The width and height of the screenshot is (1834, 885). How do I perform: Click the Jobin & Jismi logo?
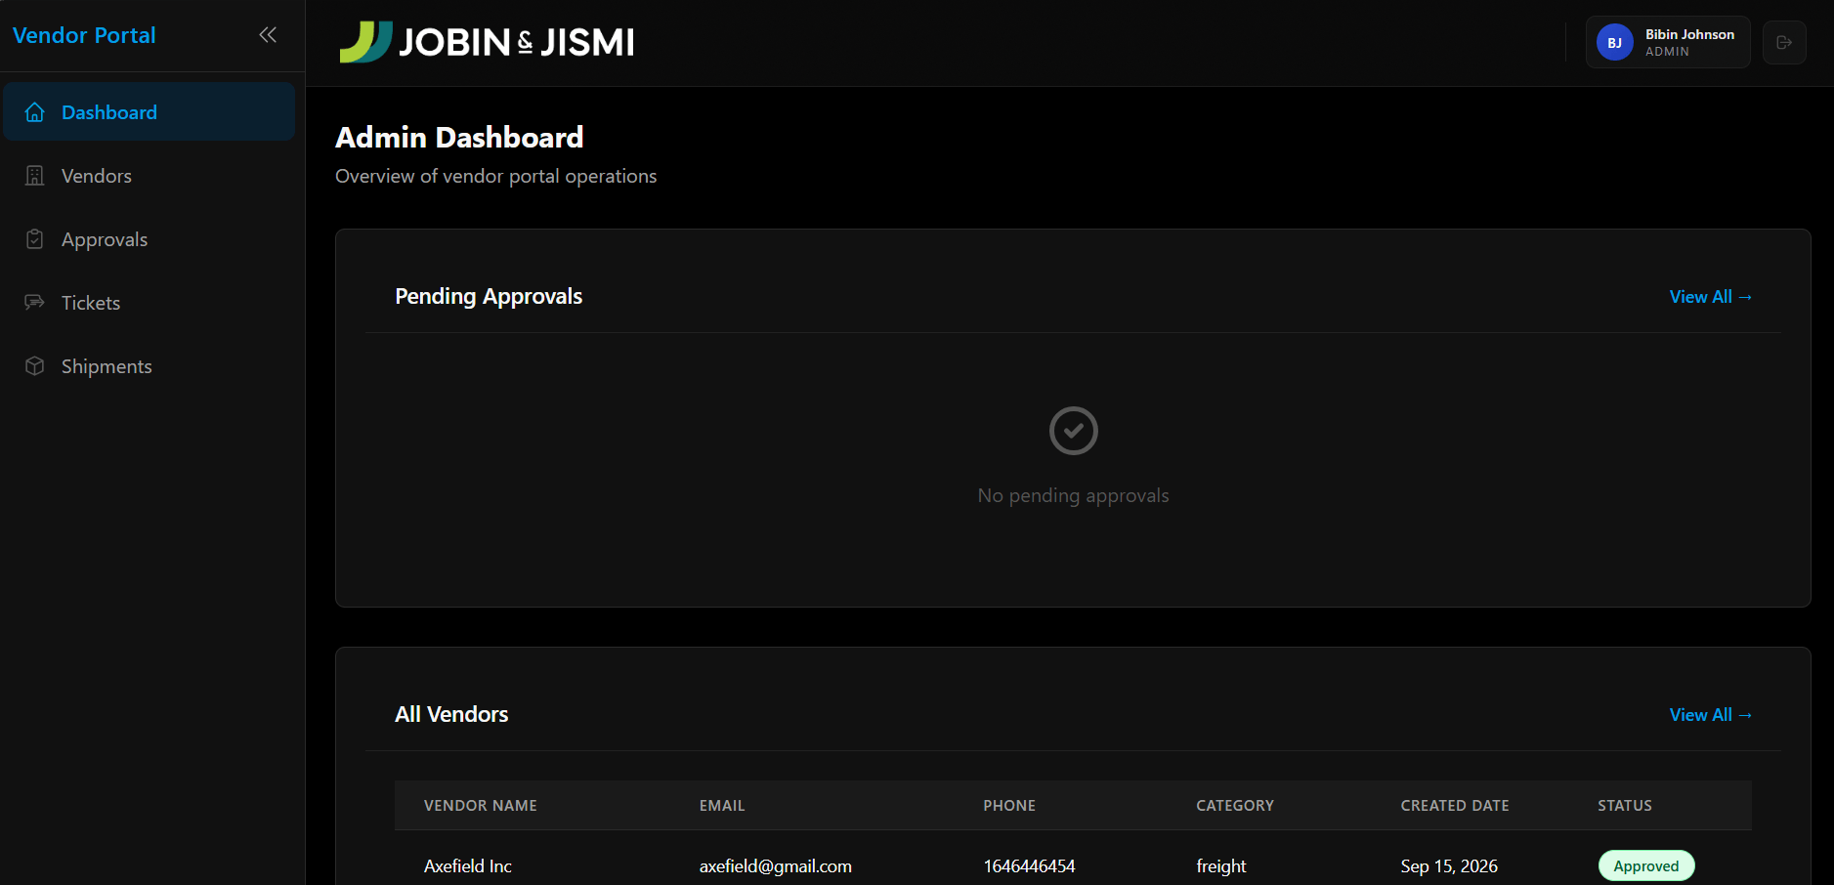coord(487,42)
